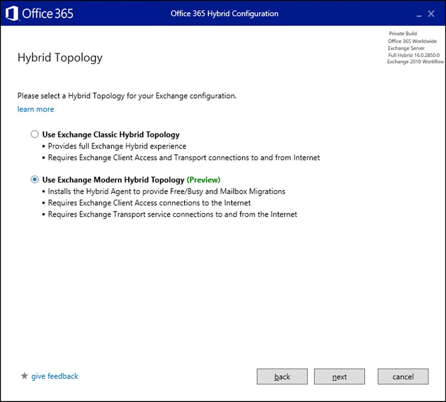Click the feedback star icon
This screenshot has height=402, width=446.
(25, 376)
